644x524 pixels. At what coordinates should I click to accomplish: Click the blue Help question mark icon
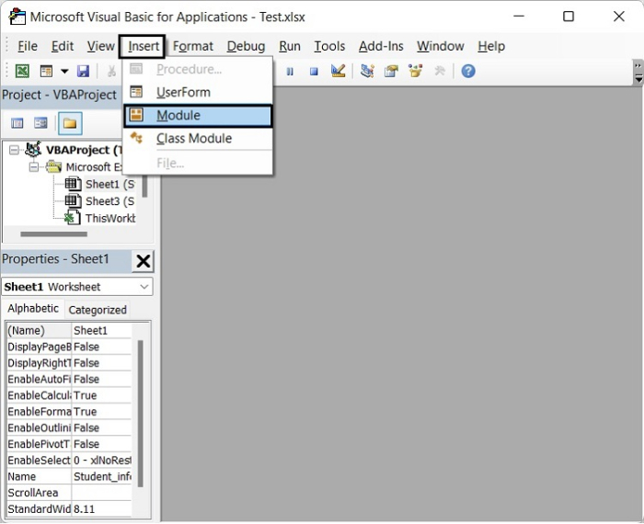(x=468, y=71)
